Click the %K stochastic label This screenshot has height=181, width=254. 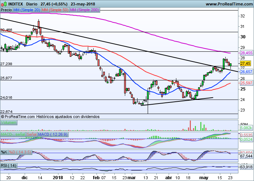click(4, 152)
